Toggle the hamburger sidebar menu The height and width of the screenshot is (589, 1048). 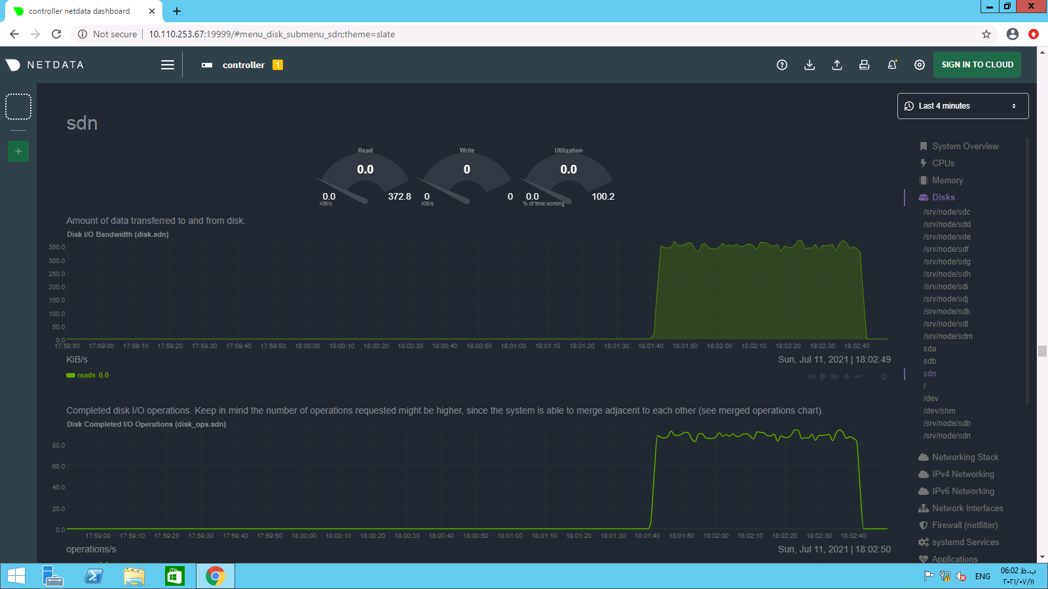[168, 65]
